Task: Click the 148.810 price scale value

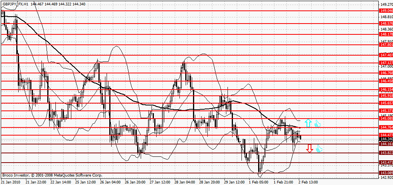Action: 386,17
